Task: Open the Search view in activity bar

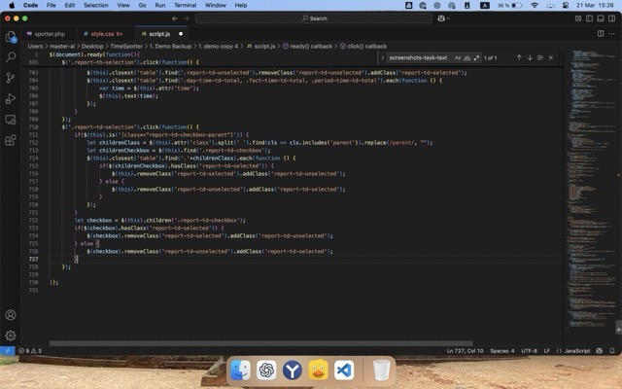Action: pyautogui.click(x=11, y=57)
